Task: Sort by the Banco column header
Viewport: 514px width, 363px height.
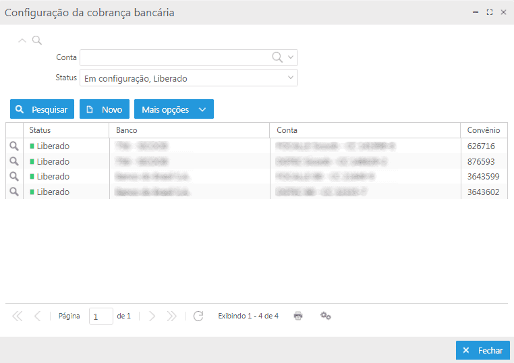Action: click(189, 130)
